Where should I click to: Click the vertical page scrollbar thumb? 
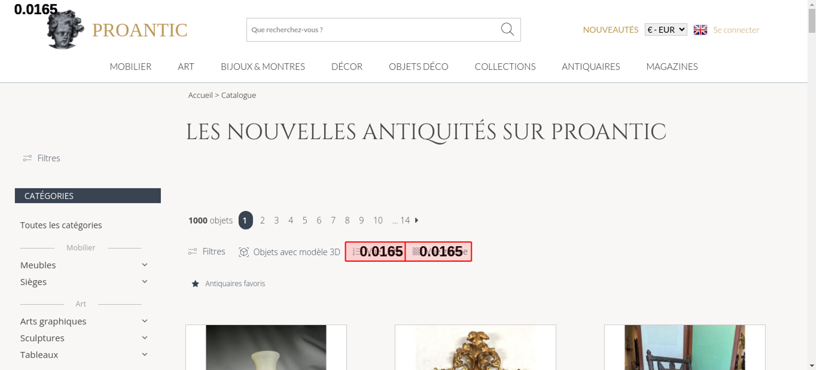coord(812,20)
